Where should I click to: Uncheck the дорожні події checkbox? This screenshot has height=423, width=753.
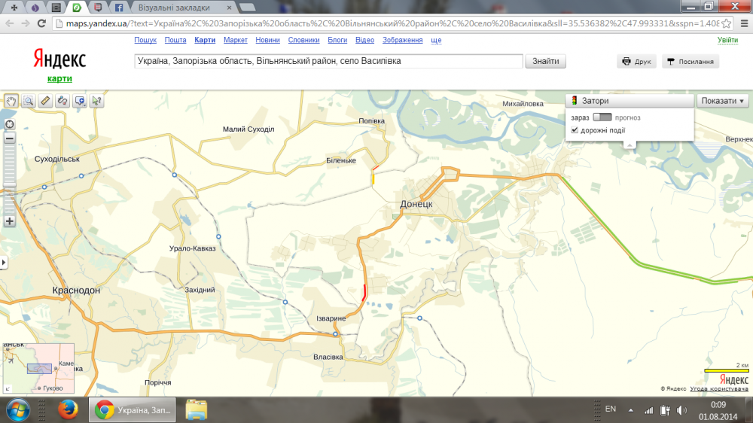pyautogui.click(x=575, y=130)
